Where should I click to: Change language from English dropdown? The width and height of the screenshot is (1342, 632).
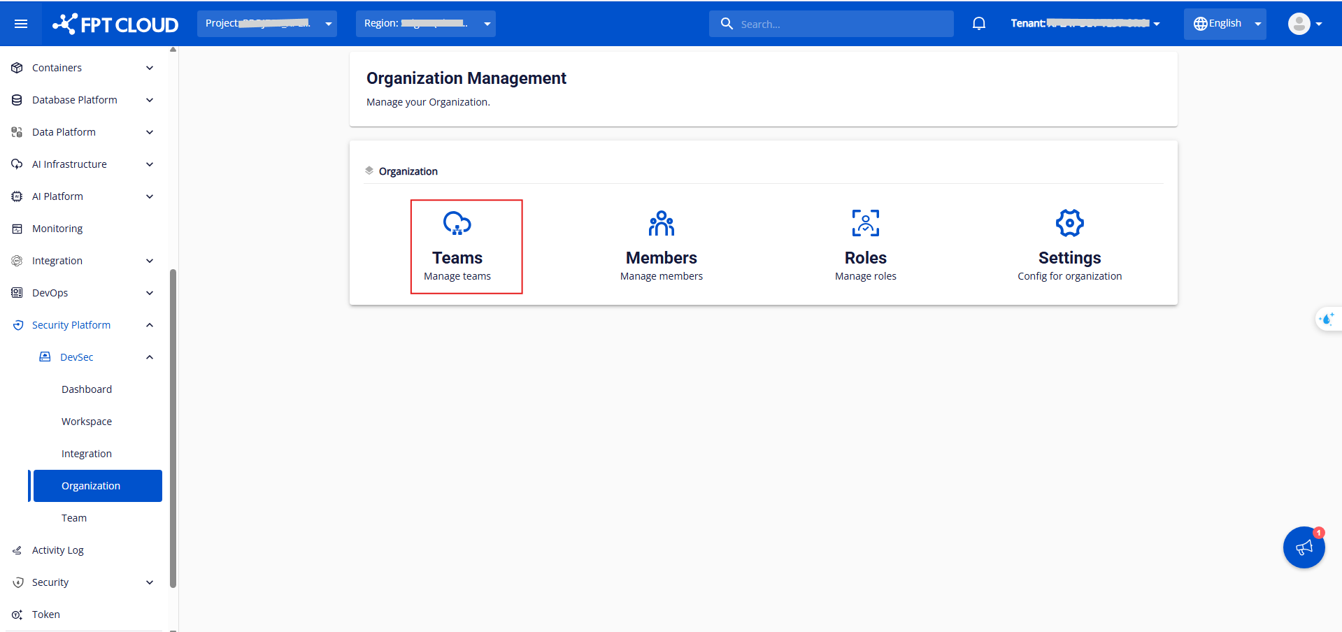point(1225,24)
